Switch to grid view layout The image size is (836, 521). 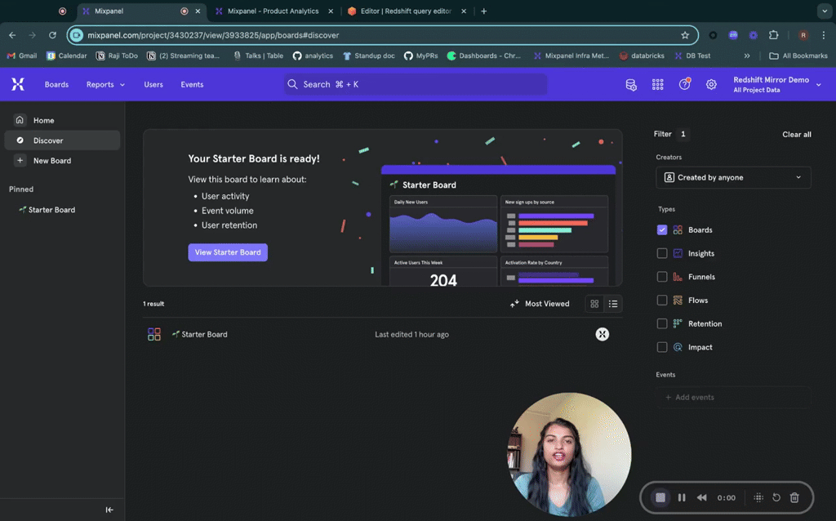(x=594, y=304)
